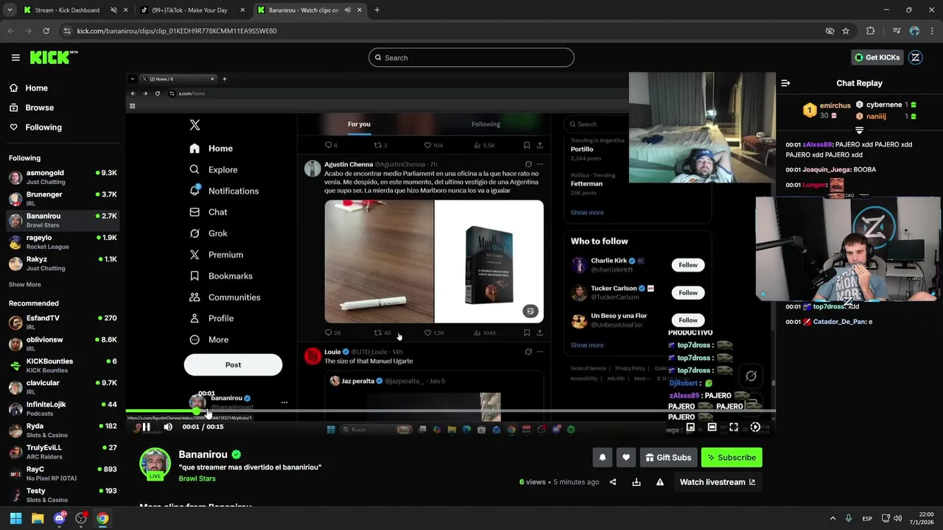Open the user account avatar menu
The width and height of the screenshot is (943, 530).
coord(915,57)
